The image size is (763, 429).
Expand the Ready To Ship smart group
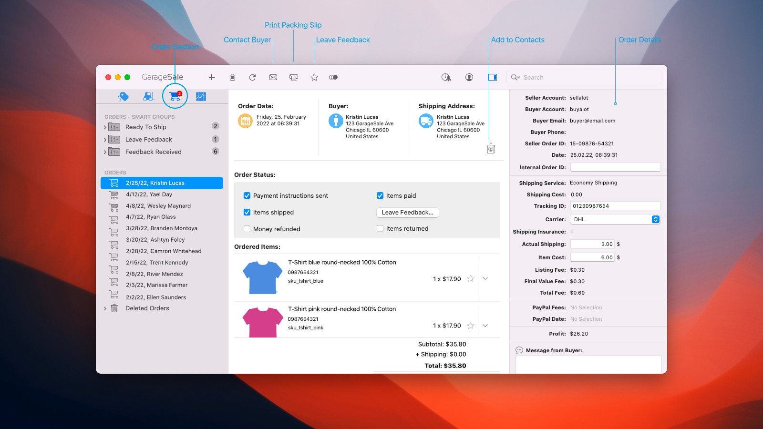[105, 127]
